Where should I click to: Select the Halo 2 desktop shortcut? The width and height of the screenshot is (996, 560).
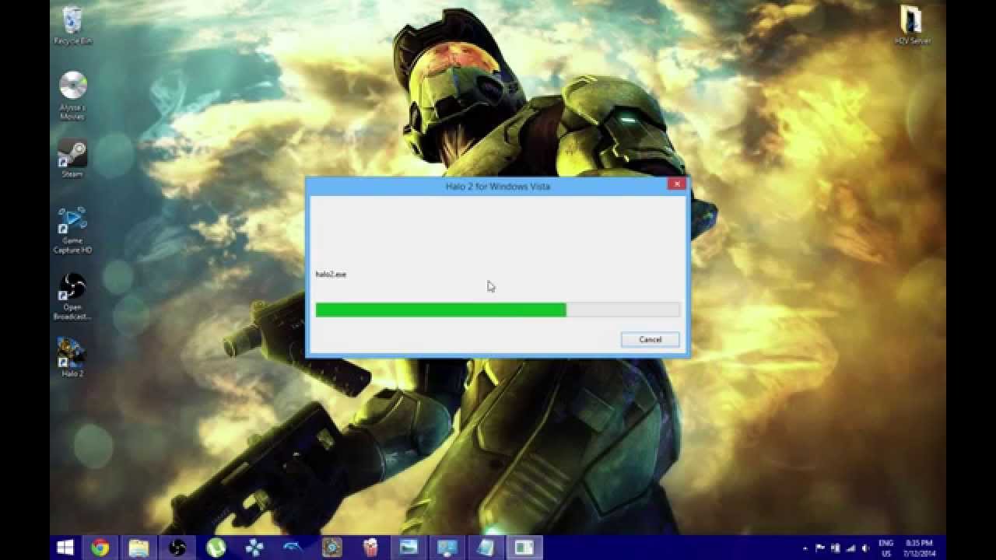[72, 358]
